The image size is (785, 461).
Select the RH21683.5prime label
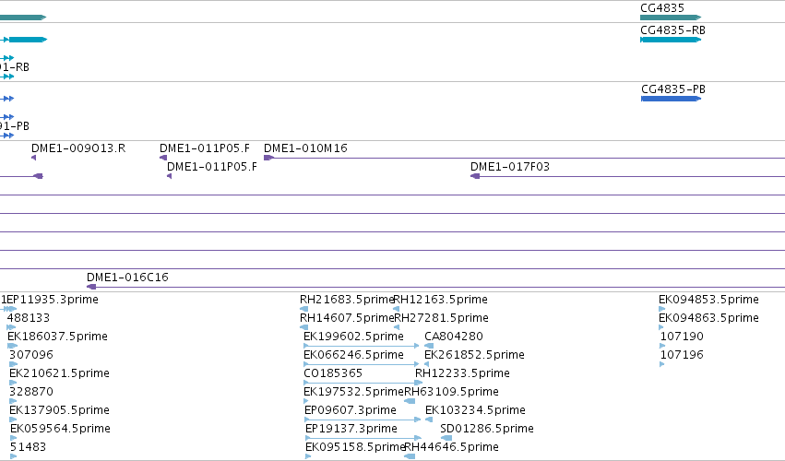[x=347, y=300]
